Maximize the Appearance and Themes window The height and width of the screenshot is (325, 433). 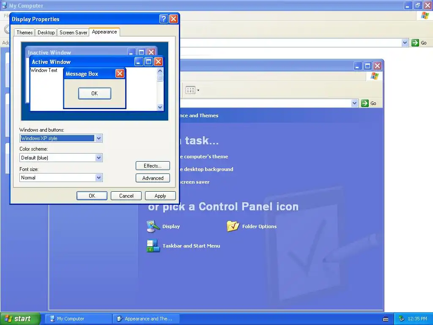(x=367, y=66)
